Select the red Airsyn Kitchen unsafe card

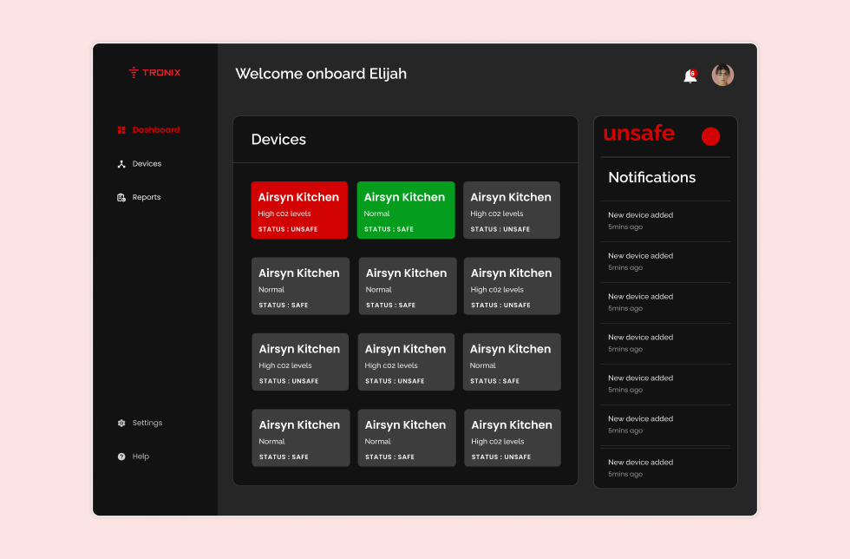coord(299,210)
